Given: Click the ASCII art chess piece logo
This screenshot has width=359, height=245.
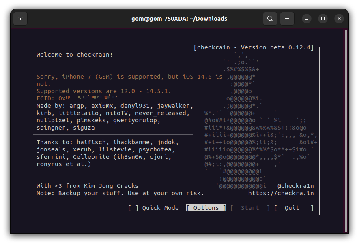Looking at the screenshot, I should pyautogui.click(x=261, y=121).
